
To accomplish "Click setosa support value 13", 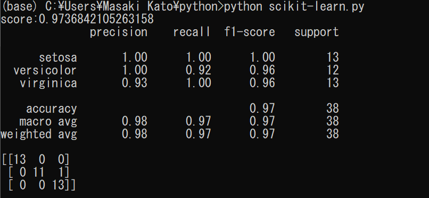I will click(x=333, y=57).
